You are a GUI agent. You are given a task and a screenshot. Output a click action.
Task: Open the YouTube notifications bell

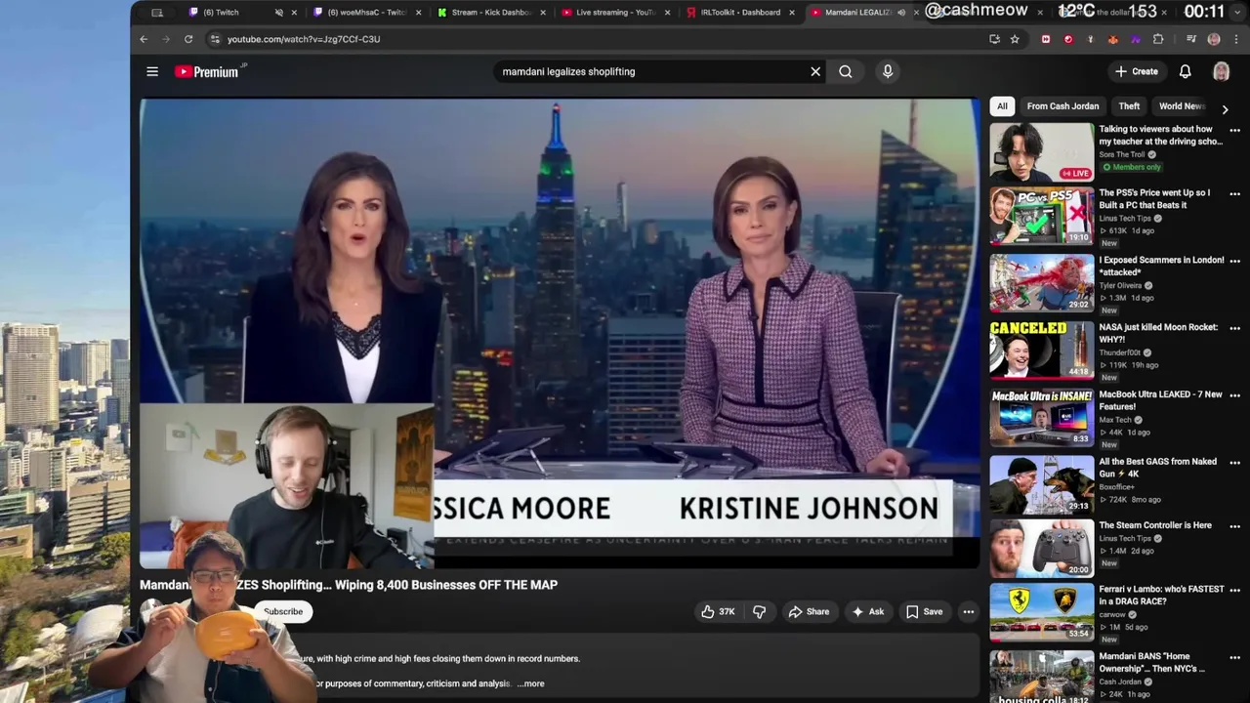[1185, 71]
